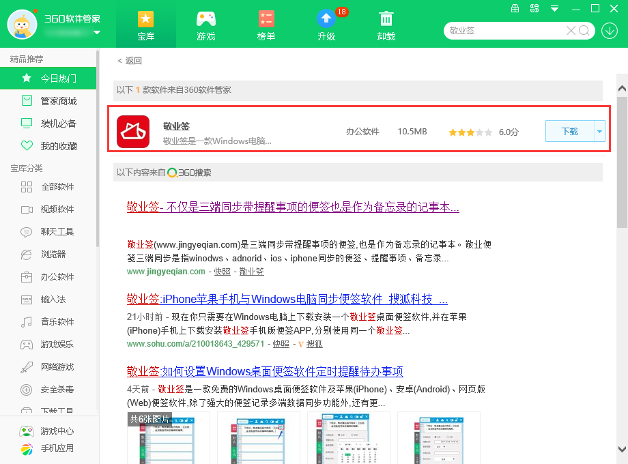Click the results vertical scrollbar thumb
Viewport: 628px width, 464px height.
(622, 162)
